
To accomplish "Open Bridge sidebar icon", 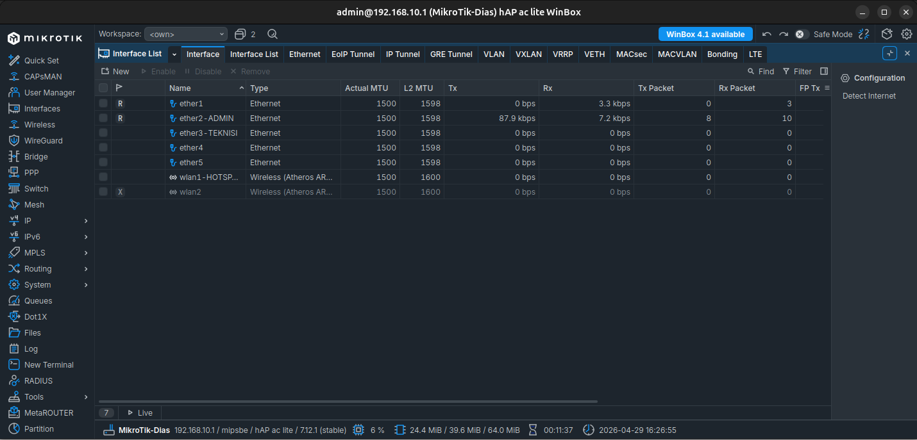I will coord(14,156).
